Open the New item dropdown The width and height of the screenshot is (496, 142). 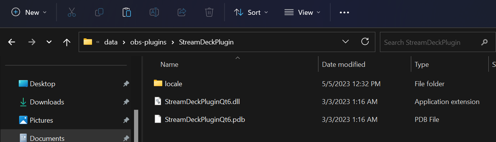tap(29, 12)
